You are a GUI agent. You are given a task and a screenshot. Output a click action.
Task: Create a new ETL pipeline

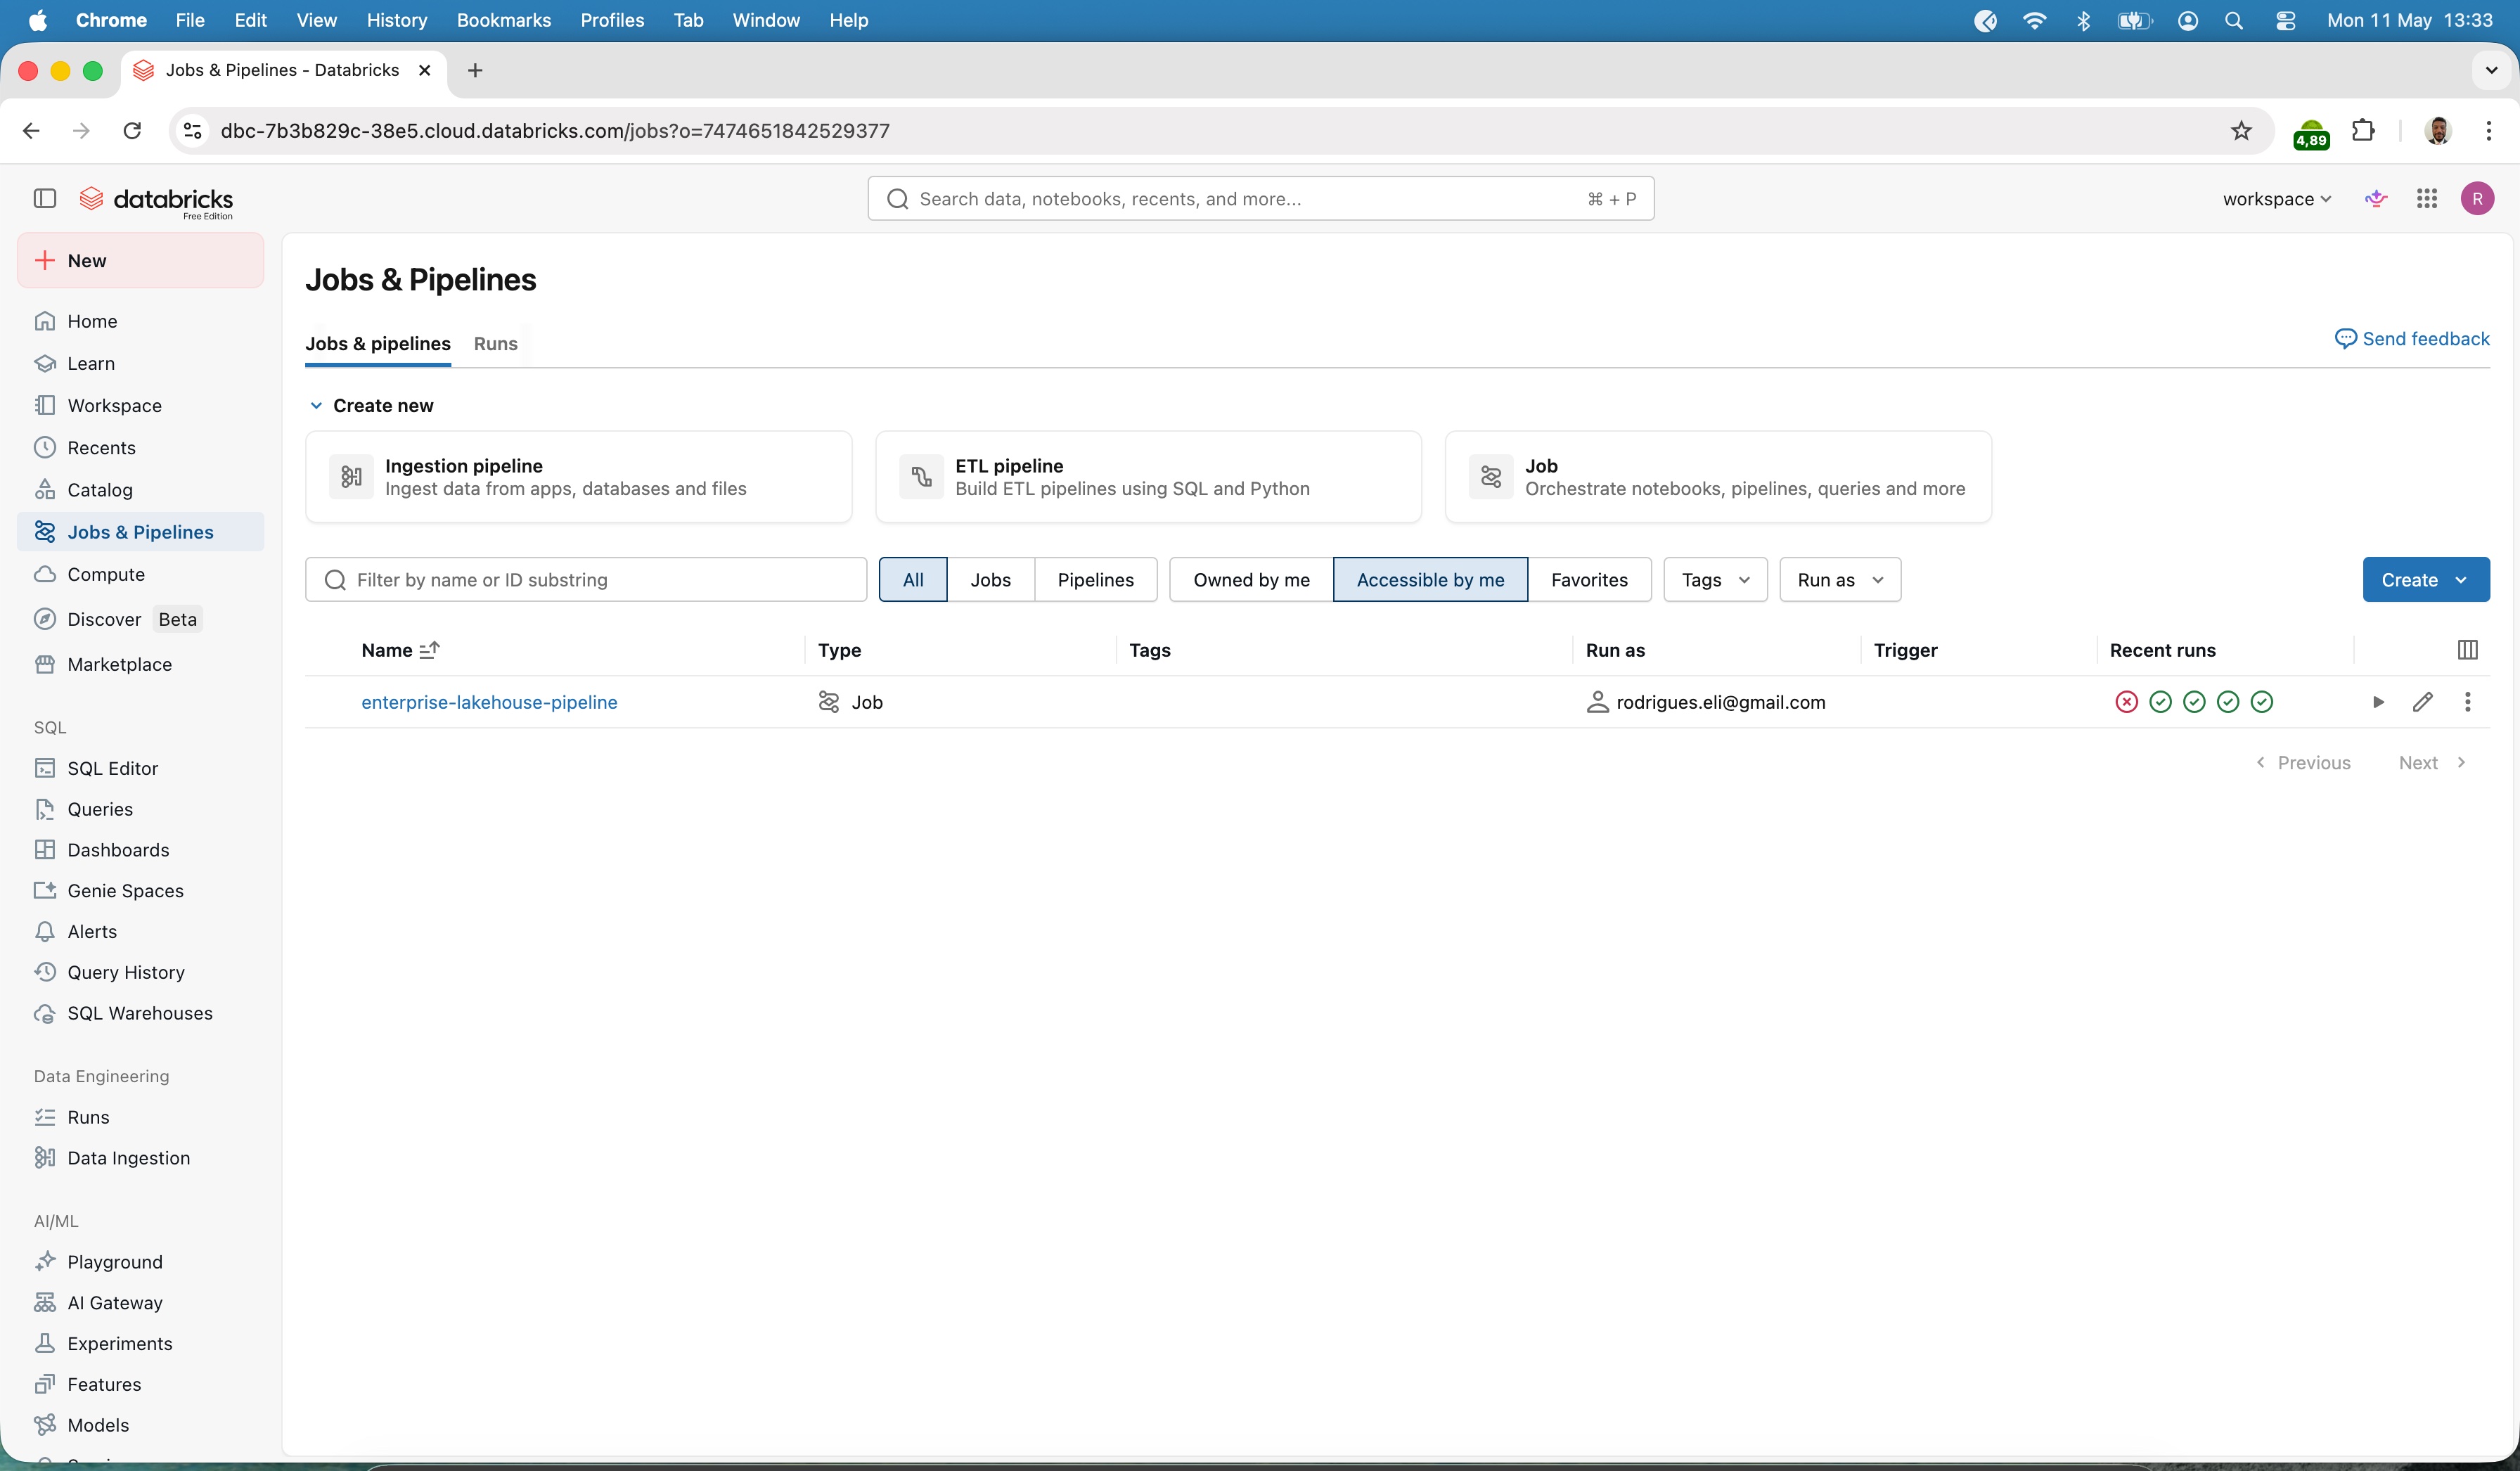tap(1148, 477)
